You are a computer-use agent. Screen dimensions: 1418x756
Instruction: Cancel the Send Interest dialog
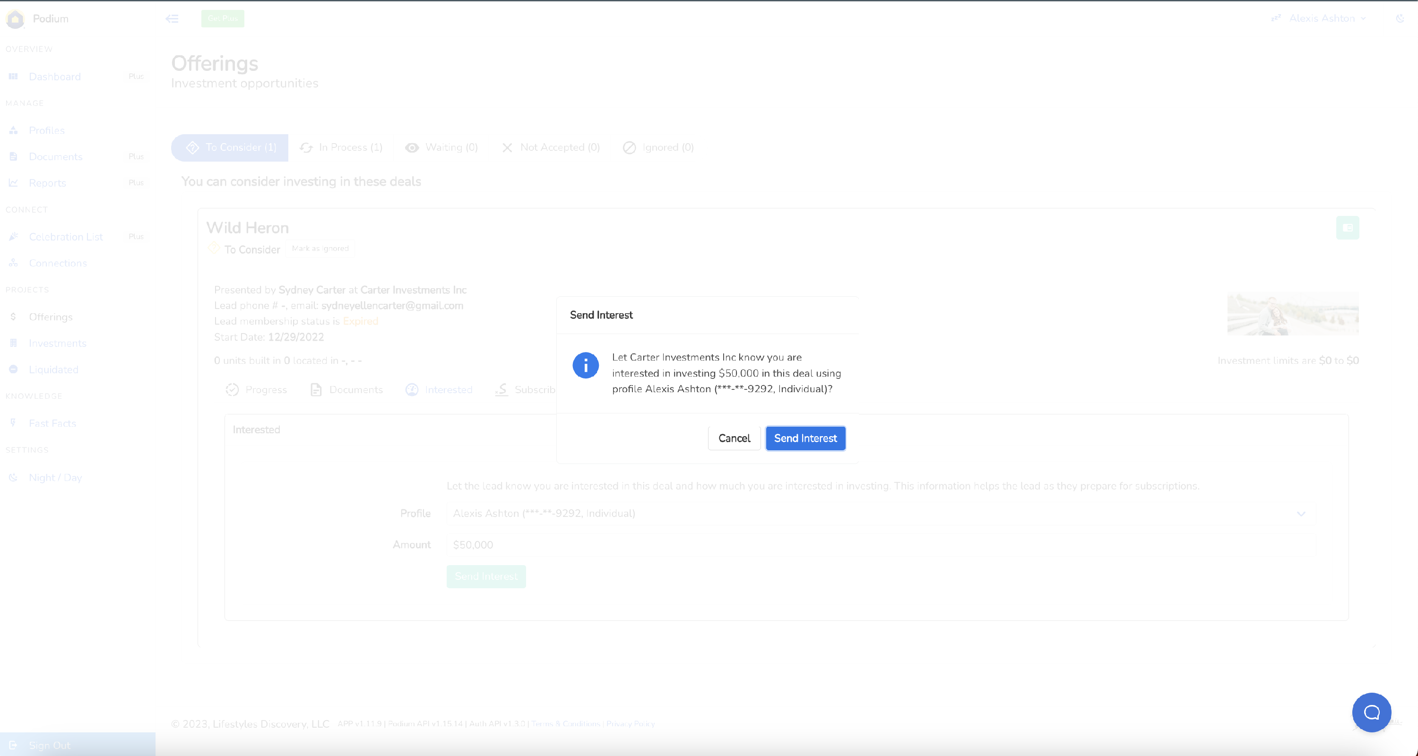click(x=735, y=438)
